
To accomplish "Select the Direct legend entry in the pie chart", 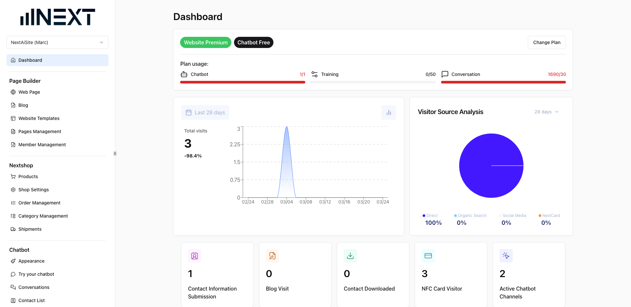I will 431,215.
